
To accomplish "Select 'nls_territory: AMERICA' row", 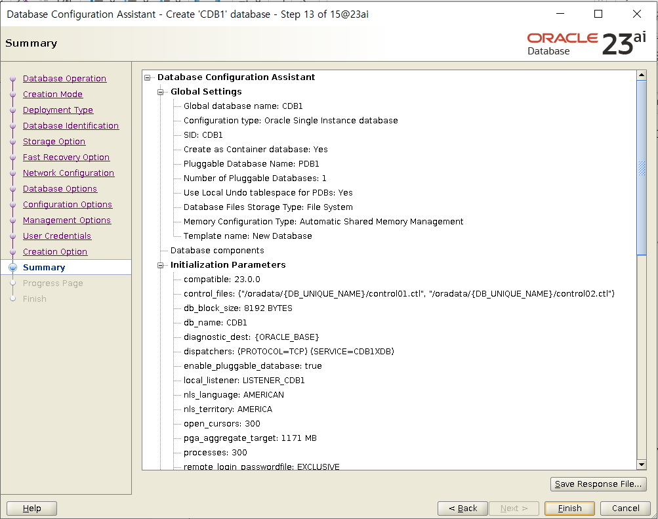I will [x=228, y=409].
